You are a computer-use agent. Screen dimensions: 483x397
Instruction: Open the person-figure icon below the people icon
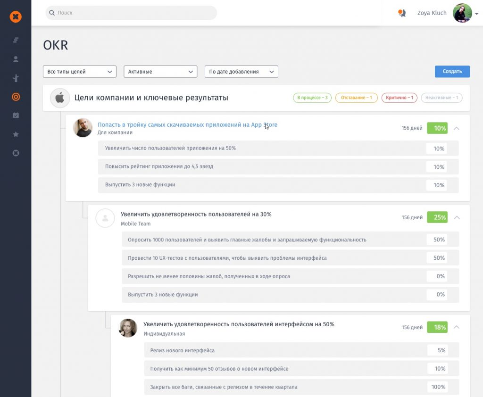[x=16, y=78]
